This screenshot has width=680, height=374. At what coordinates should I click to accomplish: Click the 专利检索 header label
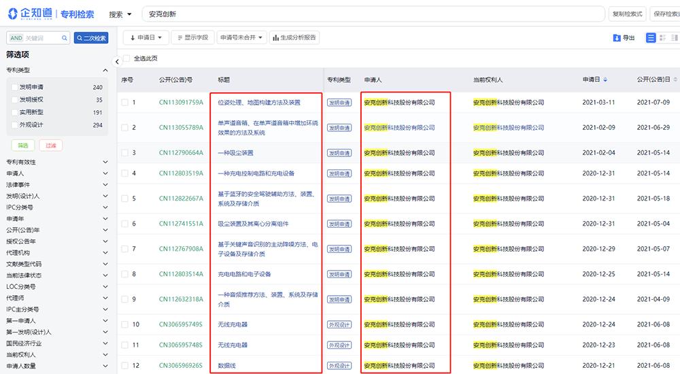(78, 14)
